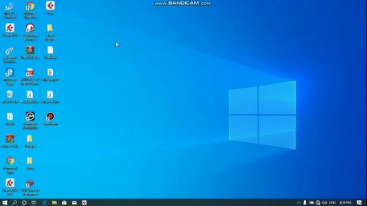Image resolution: width=367 pixels, height=206 pixels.
Task: Open the Action Center notifications icon
Action: [360, 203]
